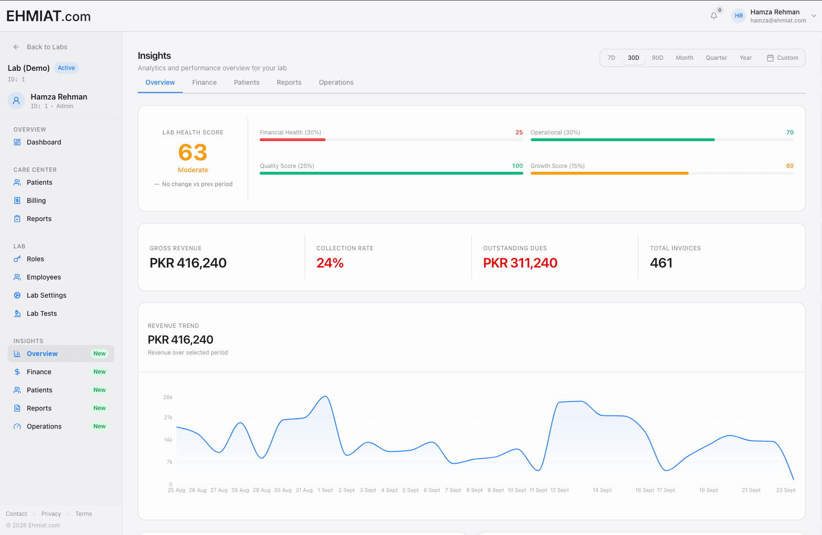This screenshot has height=535, width=822.
Task: Open the Terms footer link
Action: coord(83,514)
